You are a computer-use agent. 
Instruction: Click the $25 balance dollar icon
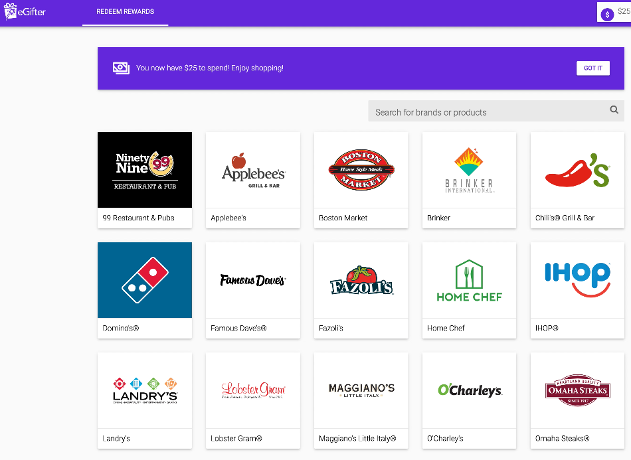[607, 15]
